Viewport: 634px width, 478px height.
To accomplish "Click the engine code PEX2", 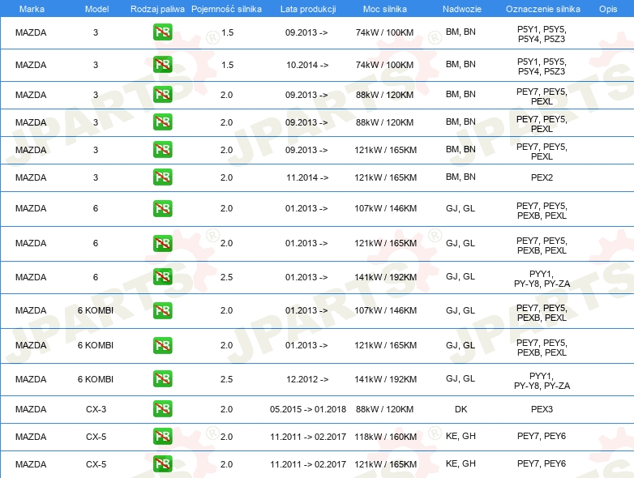I will 542,177.
